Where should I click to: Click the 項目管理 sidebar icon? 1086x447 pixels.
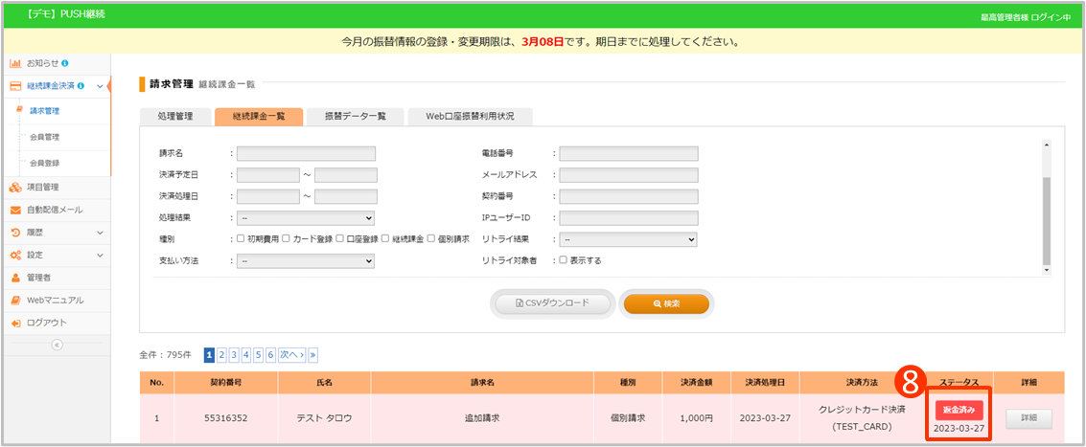[x=15, y=187]
